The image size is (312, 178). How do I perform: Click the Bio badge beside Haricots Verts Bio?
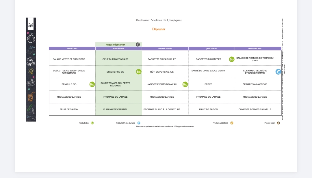point(185,84)
